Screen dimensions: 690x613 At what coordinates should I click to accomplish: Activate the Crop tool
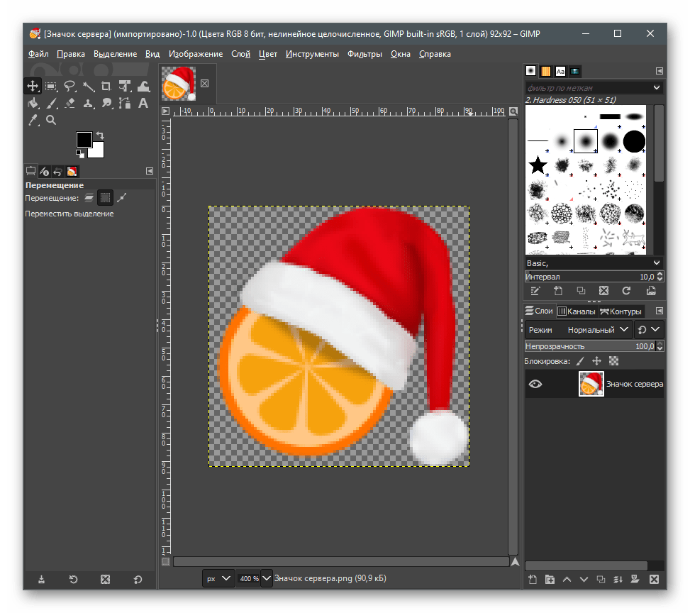106,87
